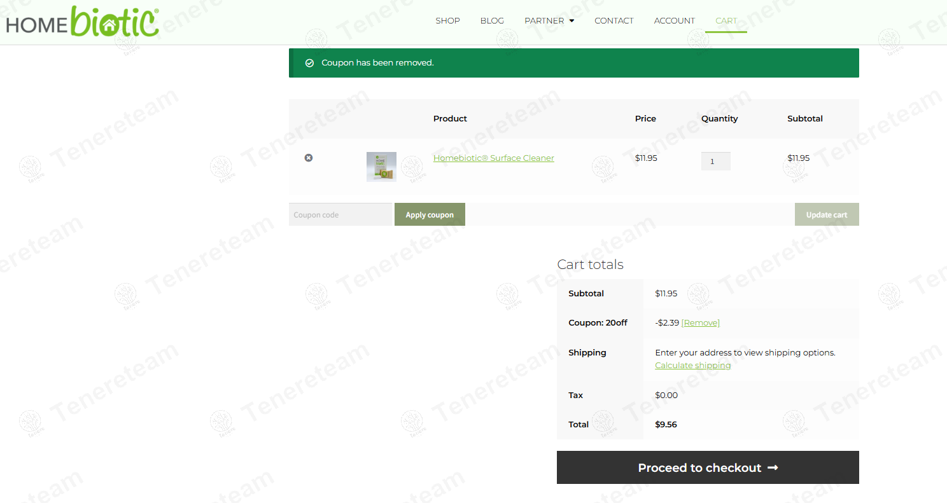947x503 pixels.
Task: Click the 'Quantity' column header
Action: 720,118
